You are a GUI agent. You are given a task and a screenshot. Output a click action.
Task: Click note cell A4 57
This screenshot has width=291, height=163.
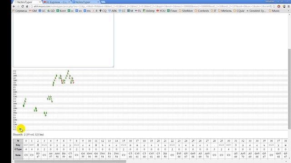point(50,155)
